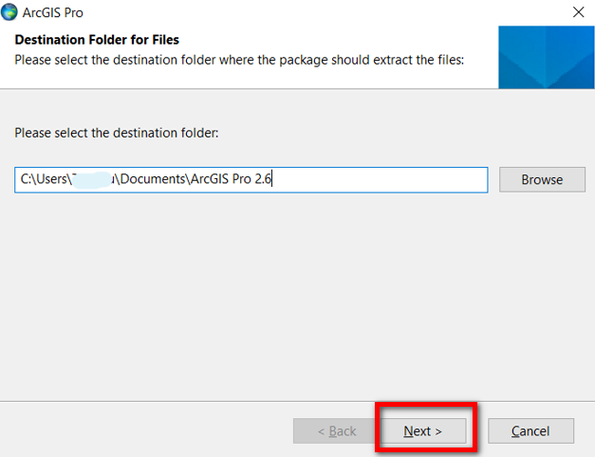Click the blue banner graphic
Viewport: 595px width, 457px height.
pyautogui.click(x=546, y=57)
